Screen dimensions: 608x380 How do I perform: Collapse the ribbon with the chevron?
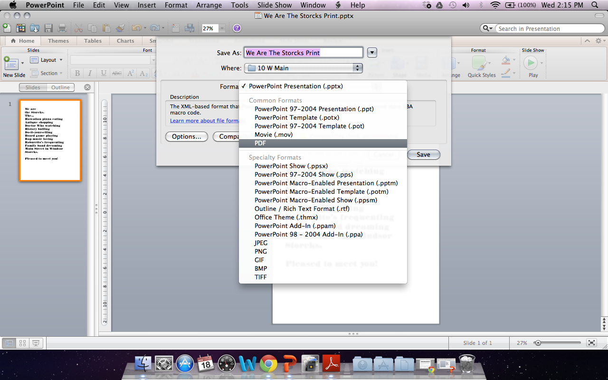pos(587,41)
